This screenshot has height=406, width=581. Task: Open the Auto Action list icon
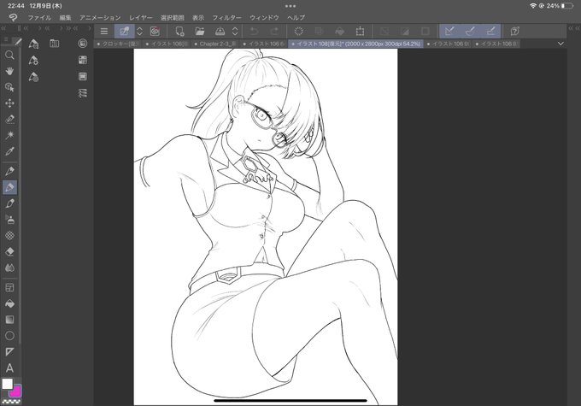83,93
